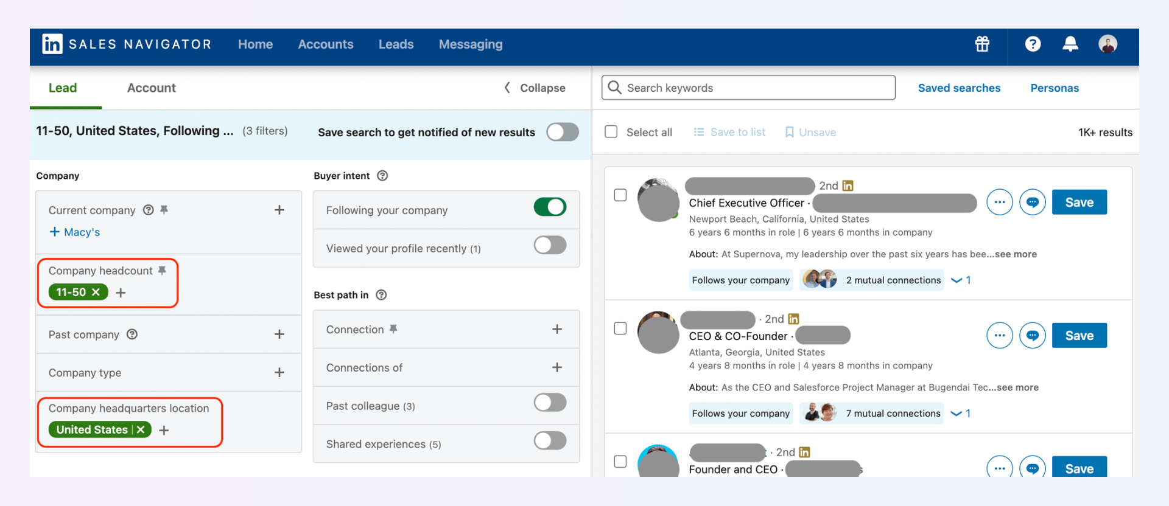Click Save to list
Image resolution: width=1169 pixels, height=506 pixels.
coord(729,132)
